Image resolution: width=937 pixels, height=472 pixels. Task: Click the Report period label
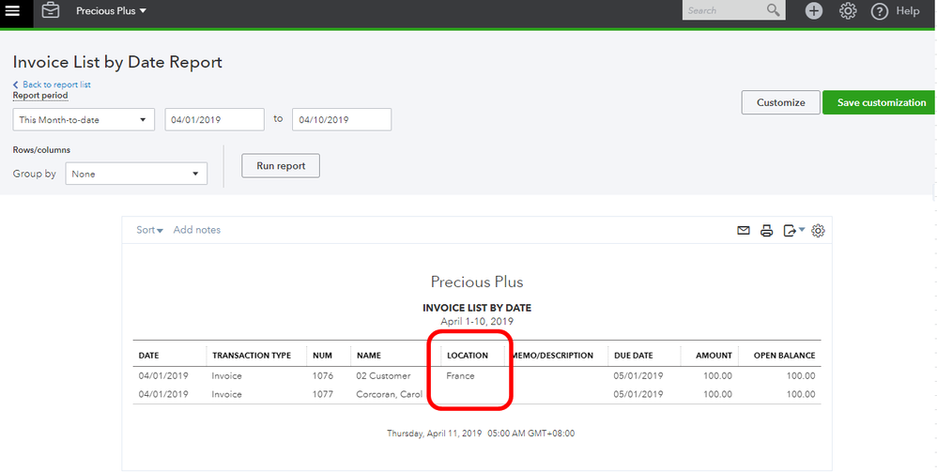(40, 96)
